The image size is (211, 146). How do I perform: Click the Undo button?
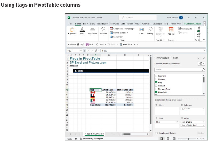(x=100, y=44)
